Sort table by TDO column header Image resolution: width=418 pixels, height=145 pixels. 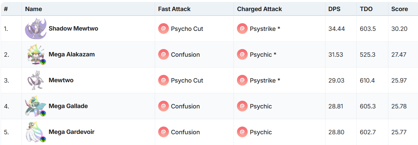tap(366, 9)
